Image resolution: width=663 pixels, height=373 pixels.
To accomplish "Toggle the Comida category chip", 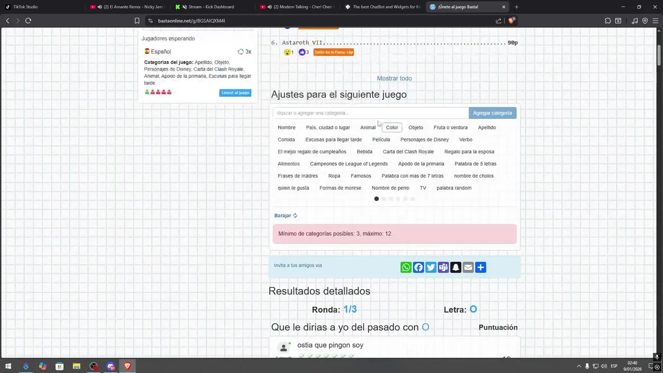I will coord(286,139).
